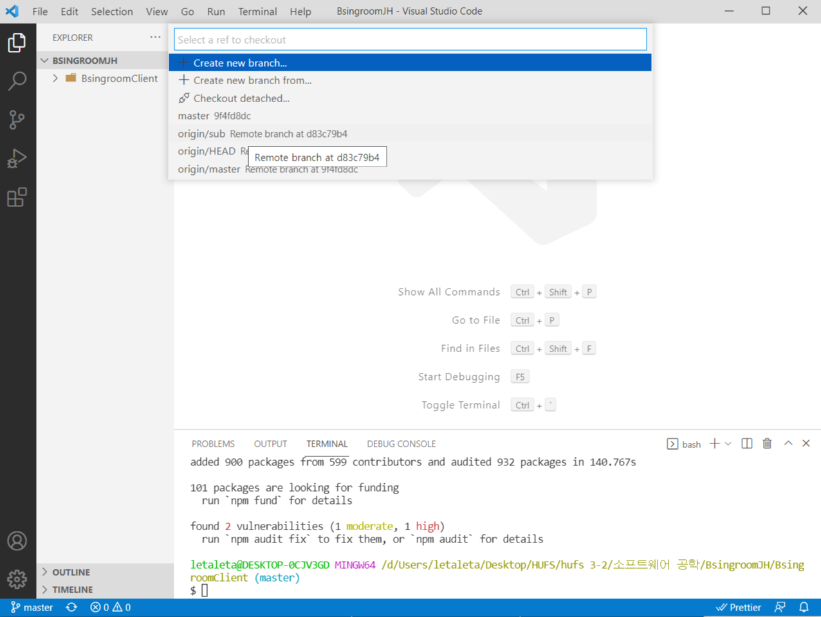Open Explorer's more actions ellipsis
The height and width of the screenshot is (617, 821).
155,37
